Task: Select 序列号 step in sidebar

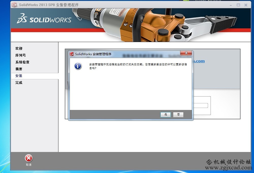Action: 21,55
